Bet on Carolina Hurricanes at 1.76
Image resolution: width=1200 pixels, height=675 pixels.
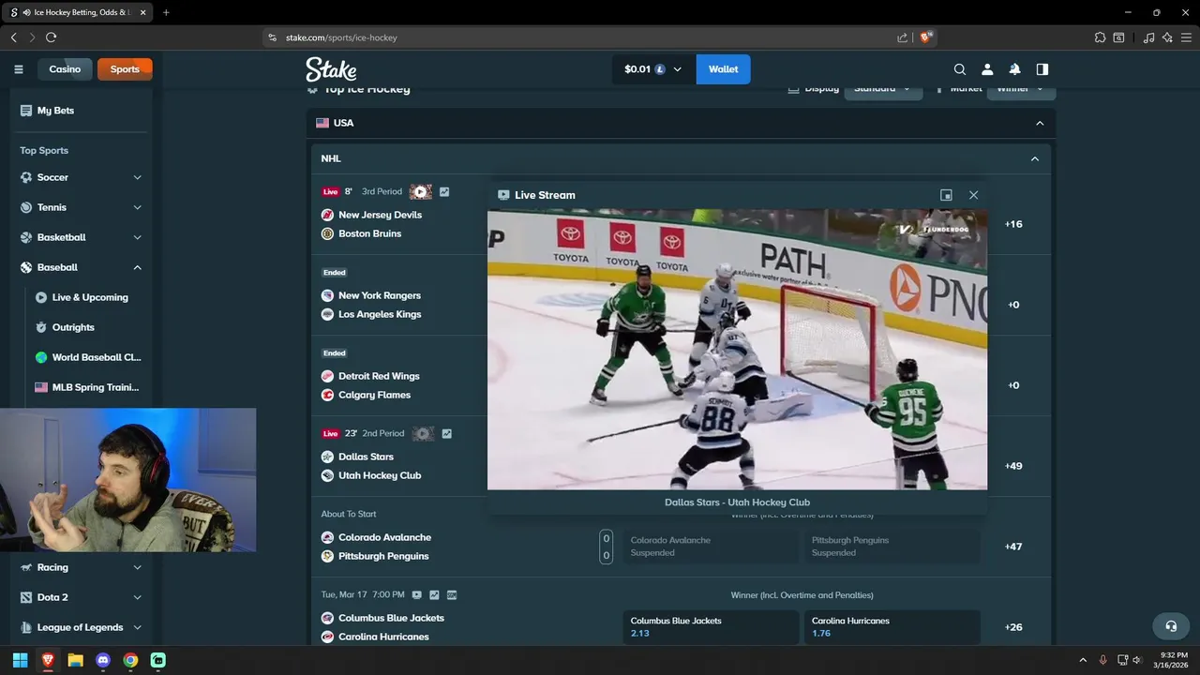tap(892, 626)
